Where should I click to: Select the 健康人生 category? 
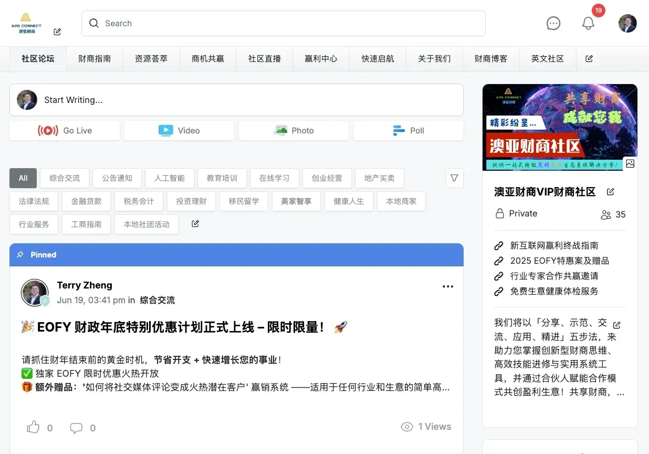pos(349,201)
